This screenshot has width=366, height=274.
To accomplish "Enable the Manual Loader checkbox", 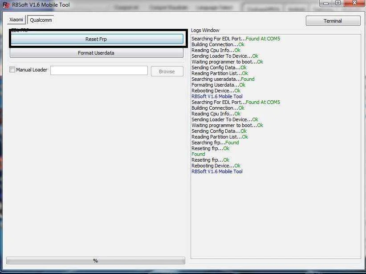I will [12, 70].
